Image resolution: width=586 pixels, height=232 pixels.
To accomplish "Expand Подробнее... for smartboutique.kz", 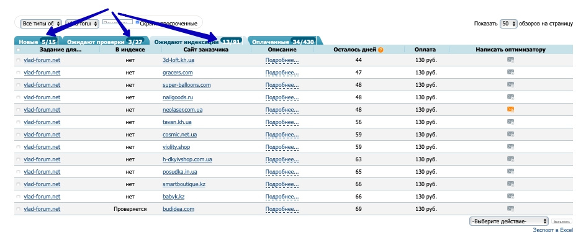I will [x=282, y=184].
